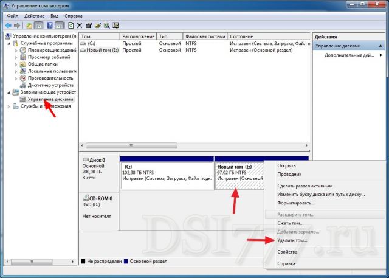Collapse the Служебные программы tree node
Screen dimensions: 389x278
pos(9,43)
